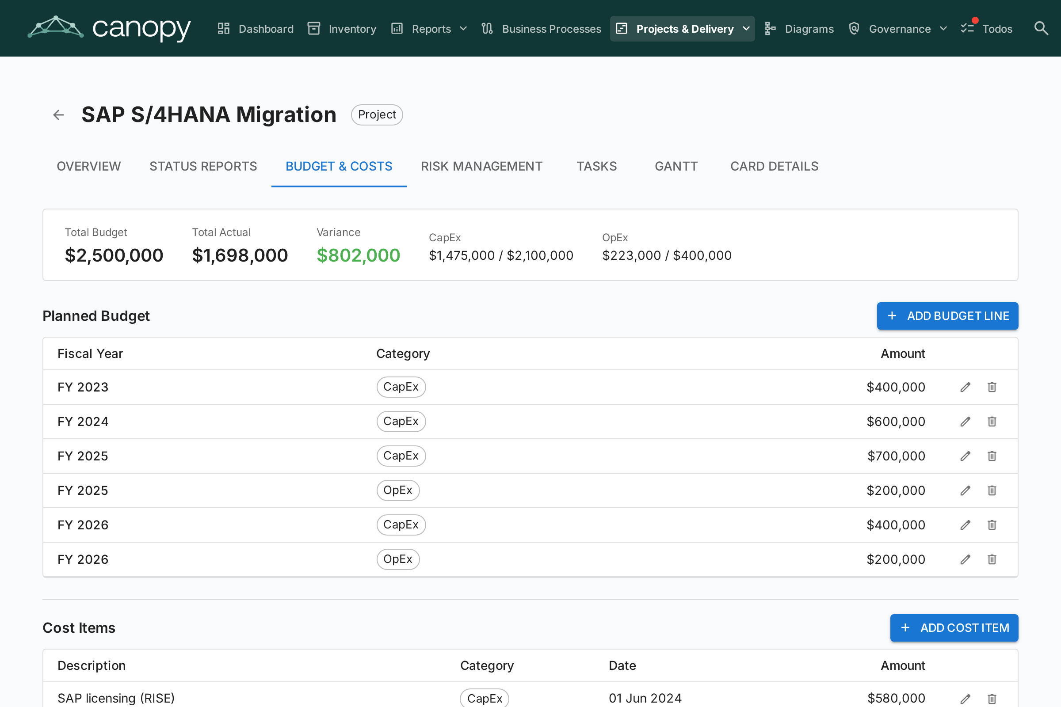Click the SAP S/4HANA Migration page title

coord(209,115)
